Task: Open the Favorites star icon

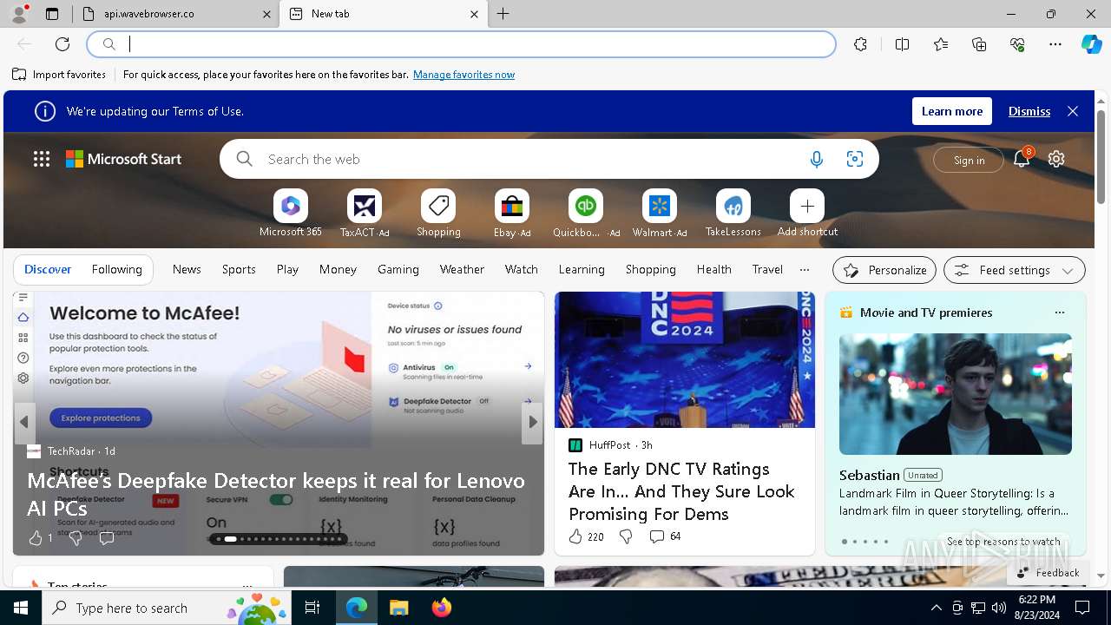Action: [x=941, y=44]
